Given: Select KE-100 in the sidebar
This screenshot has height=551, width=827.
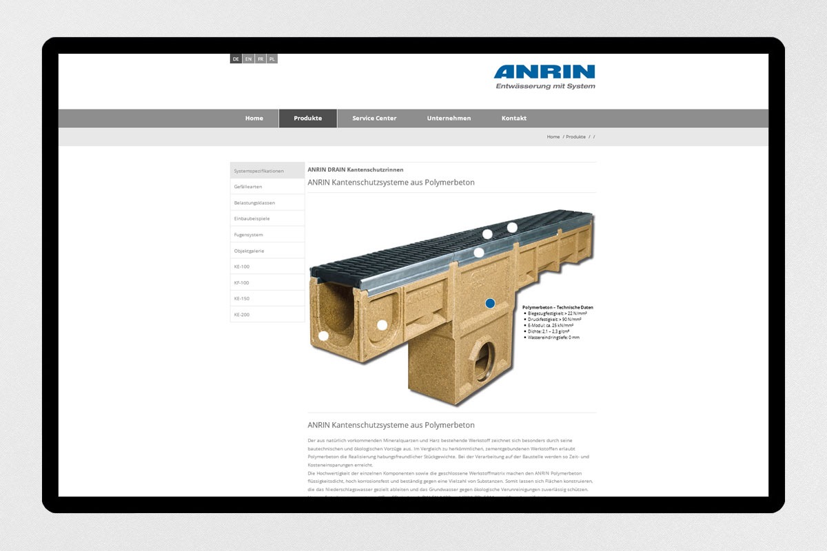Looking at the screenshot, I should (x=241, y=267).
